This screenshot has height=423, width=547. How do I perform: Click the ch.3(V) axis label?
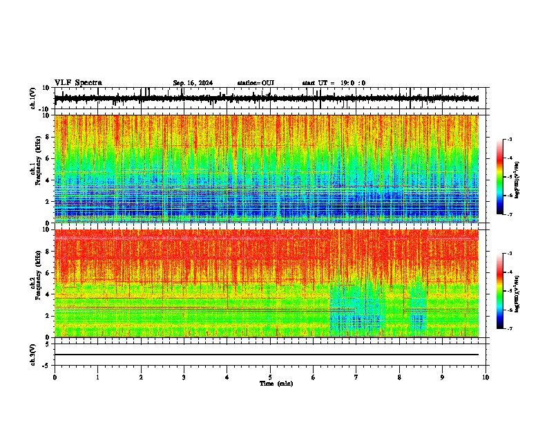[33, 355]
